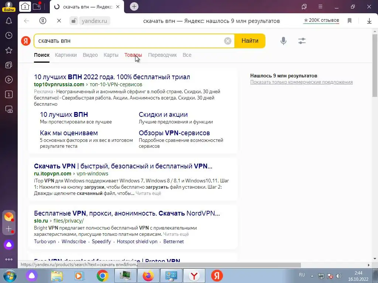Open sidebar more options three dots

(9, 259)
